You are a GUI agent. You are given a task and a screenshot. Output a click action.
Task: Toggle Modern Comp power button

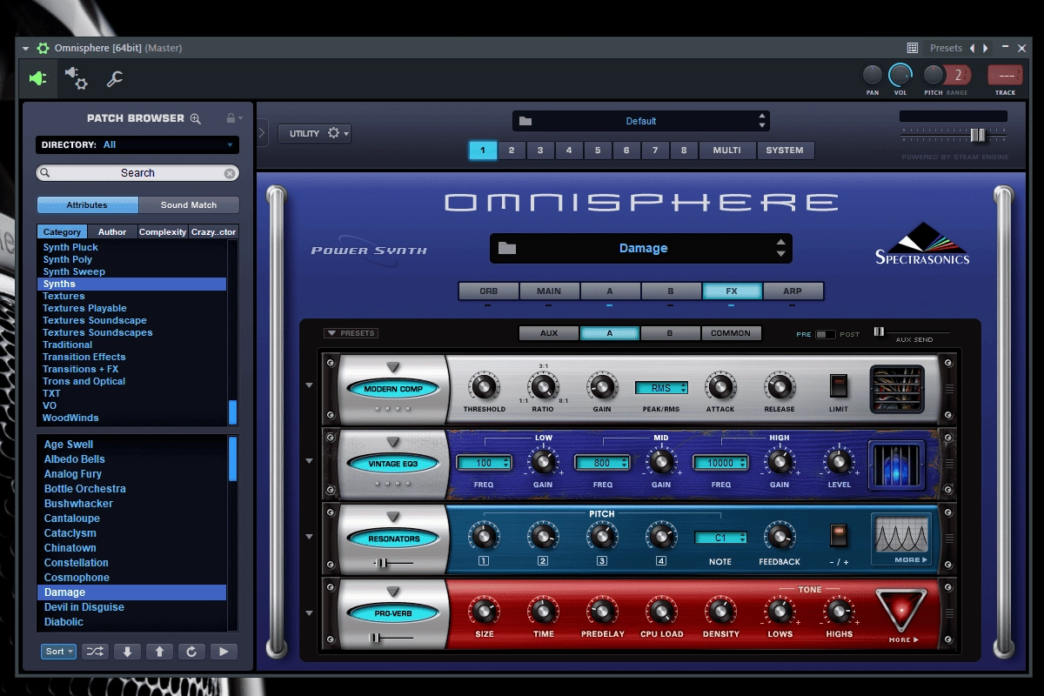[394, 389]
